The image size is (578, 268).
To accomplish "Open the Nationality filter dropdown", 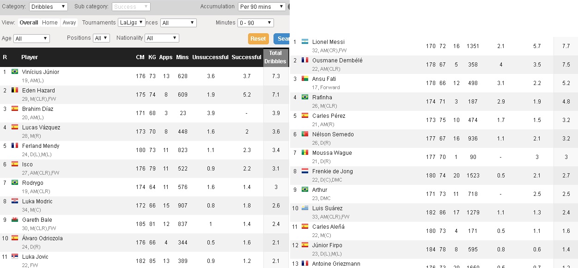I will click(x=162, y=38).
